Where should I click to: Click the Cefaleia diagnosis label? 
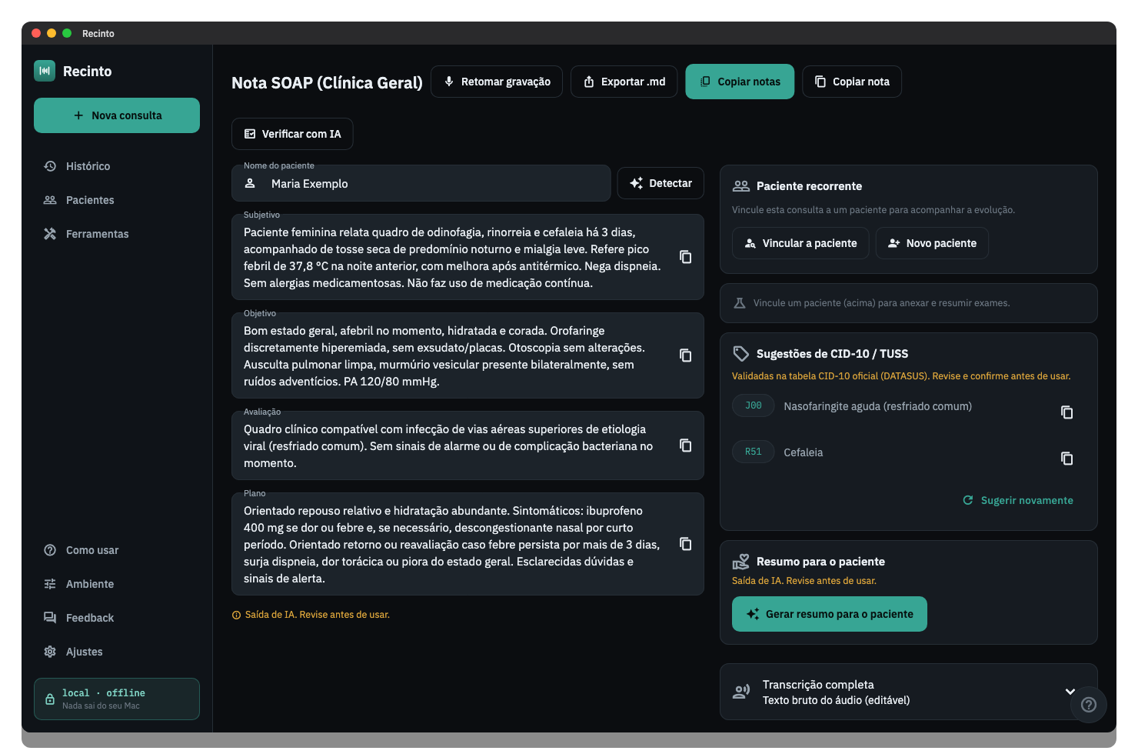803,452
